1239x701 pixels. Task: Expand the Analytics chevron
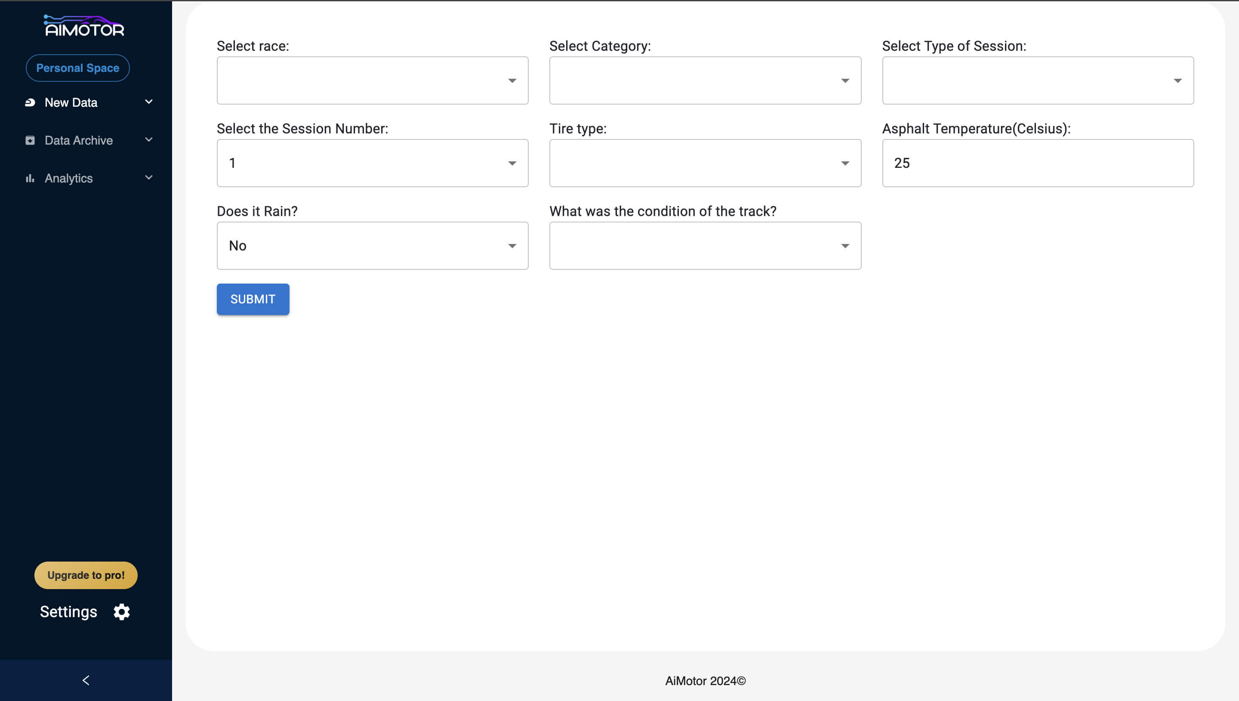149,178
